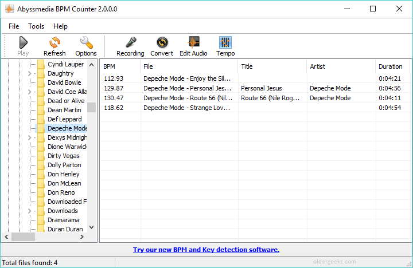Click the Daughtry folder icon
This screenshot has height=268, width=413.
click(41, 74)
